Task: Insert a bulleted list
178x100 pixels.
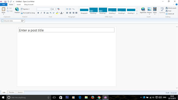Action: [67, 9]
